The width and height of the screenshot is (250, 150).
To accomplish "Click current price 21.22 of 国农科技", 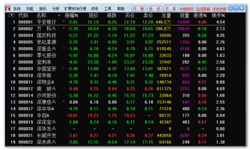I will tap(93, 35).
